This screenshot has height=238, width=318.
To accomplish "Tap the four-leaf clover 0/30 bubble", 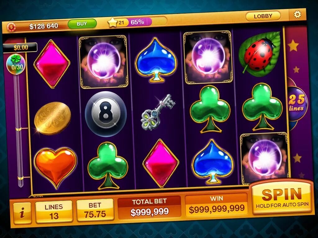I will 16,64.
